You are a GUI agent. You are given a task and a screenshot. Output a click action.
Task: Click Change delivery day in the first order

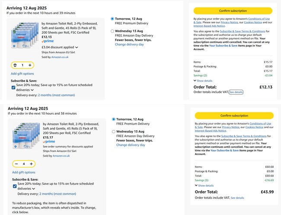129,45
